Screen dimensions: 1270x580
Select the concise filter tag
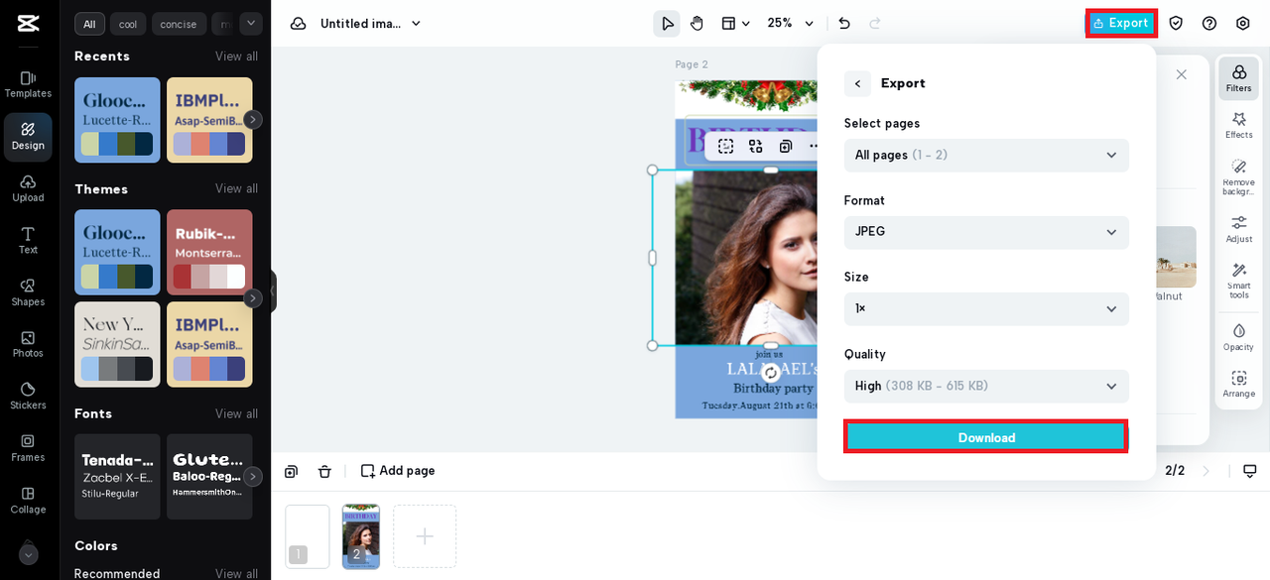tap(179, 24)
